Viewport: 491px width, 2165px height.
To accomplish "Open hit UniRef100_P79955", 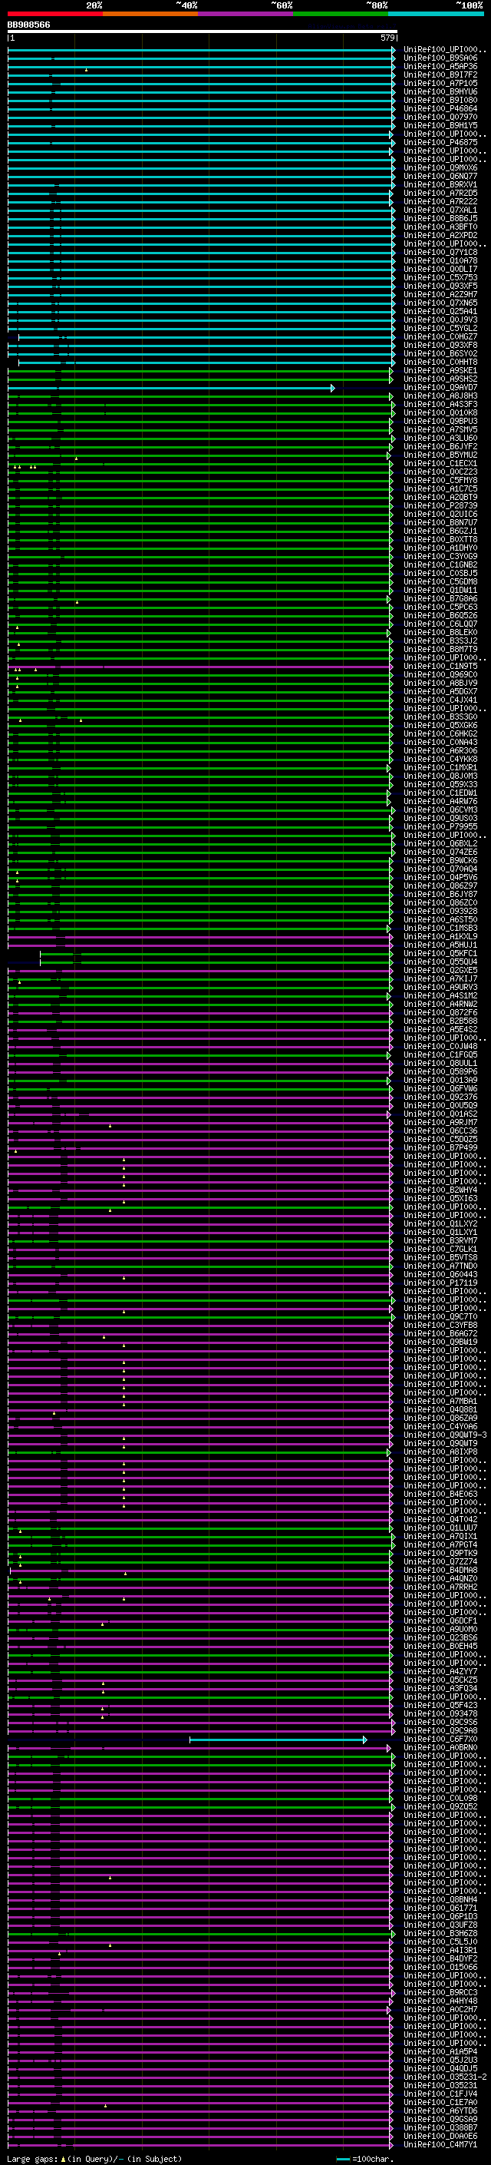I will pyautogui.click(x=440, y=826).
